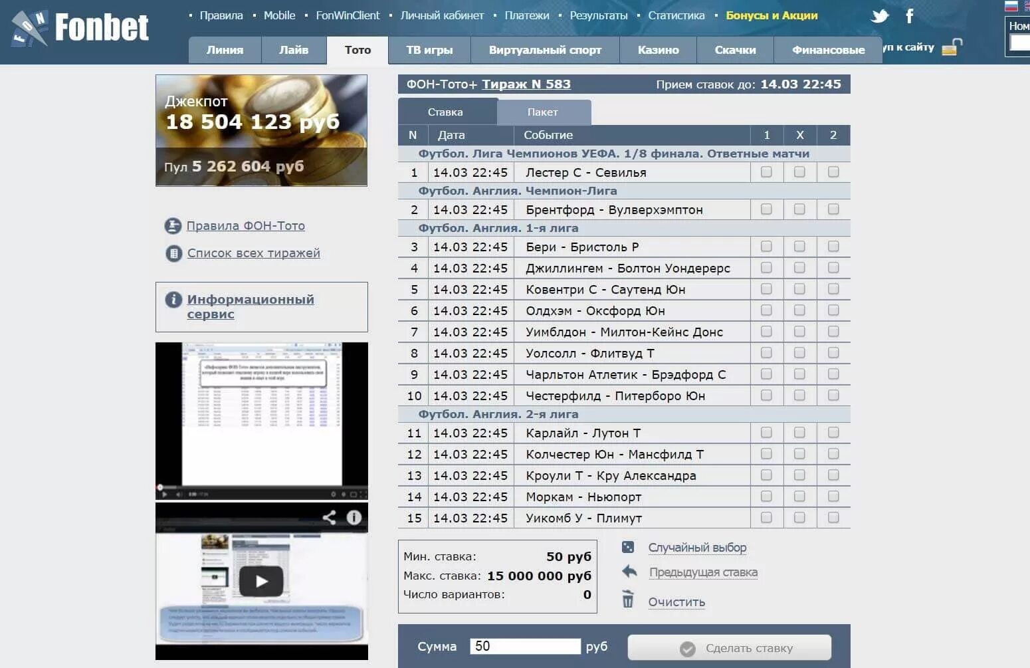
Task: Open the Fonbet logo home link
Action: (80, 29)
